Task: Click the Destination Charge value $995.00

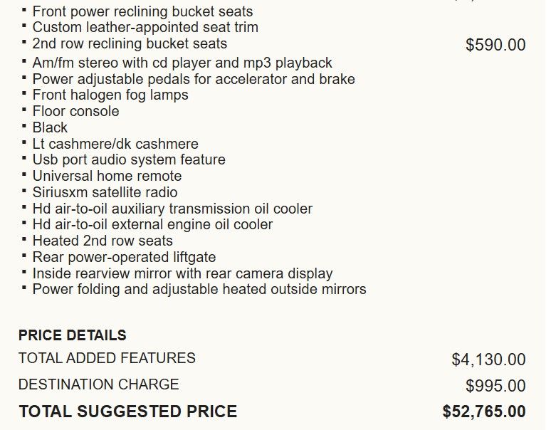Action: 495,386
